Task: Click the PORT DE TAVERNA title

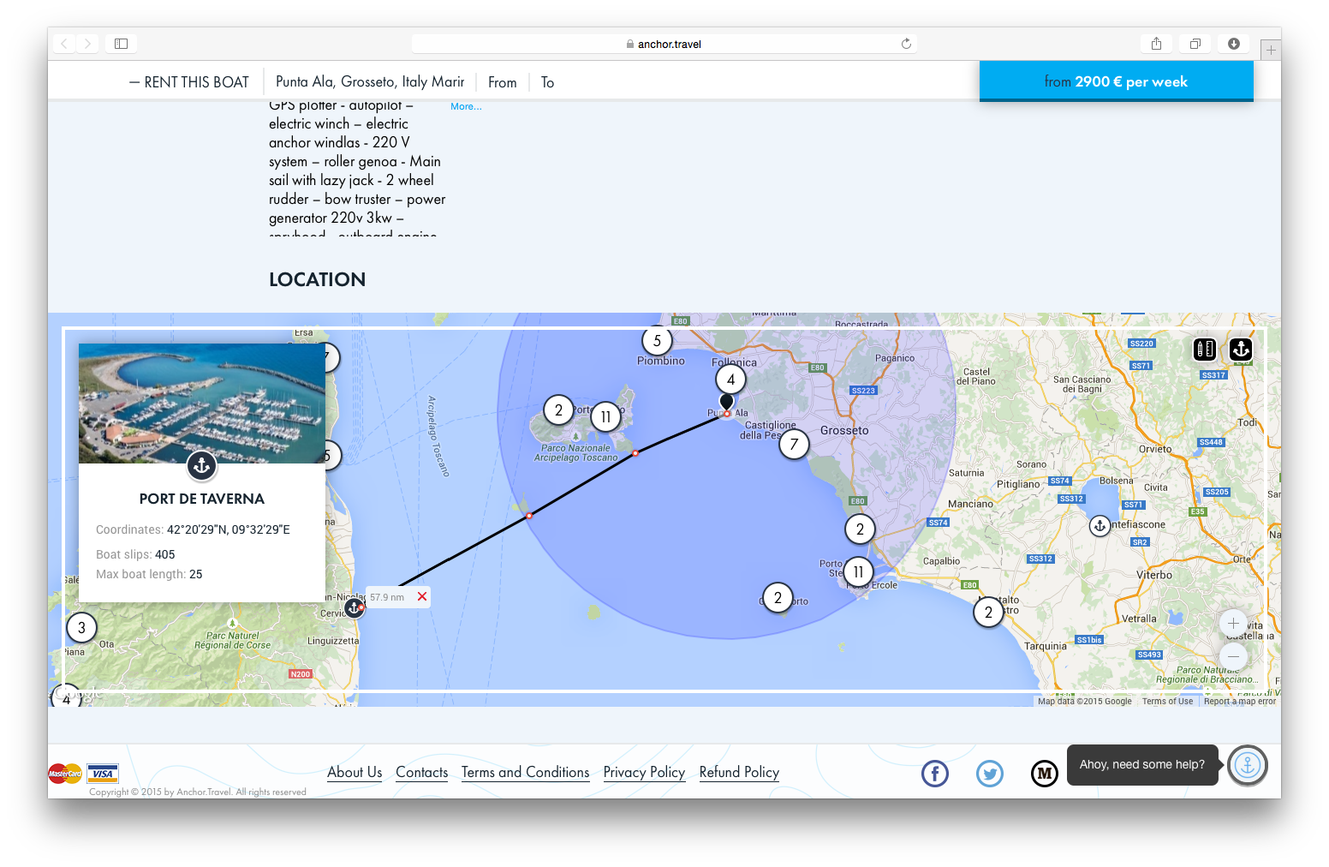Action: (202, 499)
